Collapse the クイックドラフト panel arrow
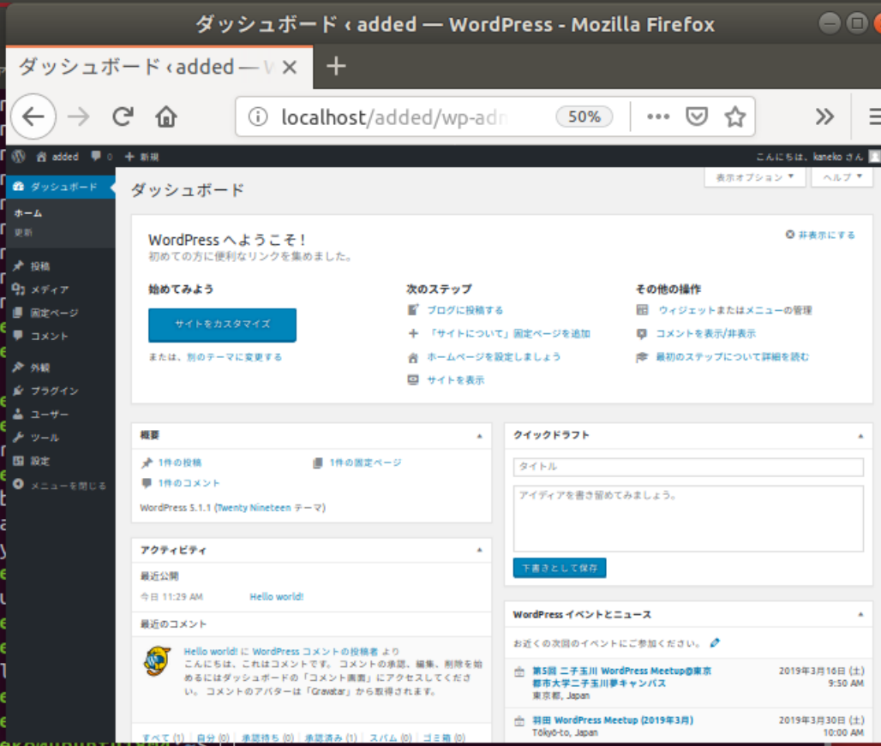 click(x=860, y=436)
